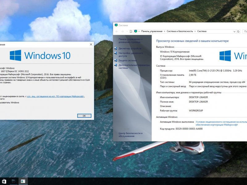Click the processor value 'Intel(R) Core(TM) i3-2120'
Viewport: 247px width, 185px height.
215,71
